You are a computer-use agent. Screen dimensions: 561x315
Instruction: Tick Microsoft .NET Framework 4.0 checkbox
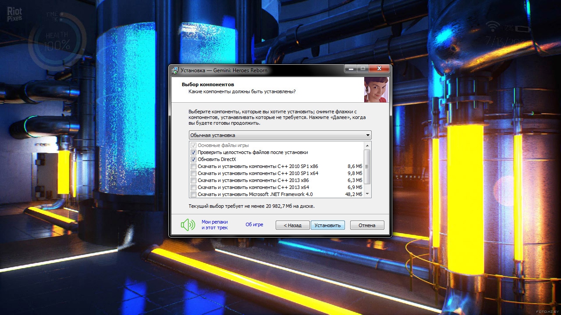tap(193, 194)
